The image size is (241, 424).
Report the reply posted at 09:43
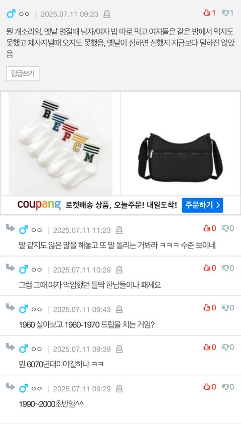[119, 309]
